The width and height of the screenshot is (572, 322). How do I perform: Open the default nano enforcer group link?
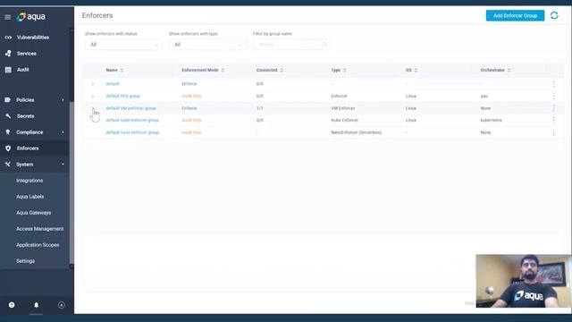(x=132, y=132)
